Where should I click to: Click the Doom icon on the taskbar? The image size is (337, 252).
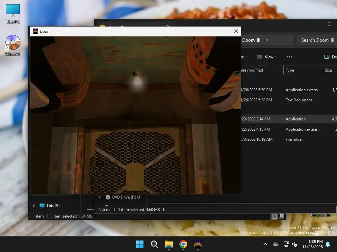pos(198,244)
